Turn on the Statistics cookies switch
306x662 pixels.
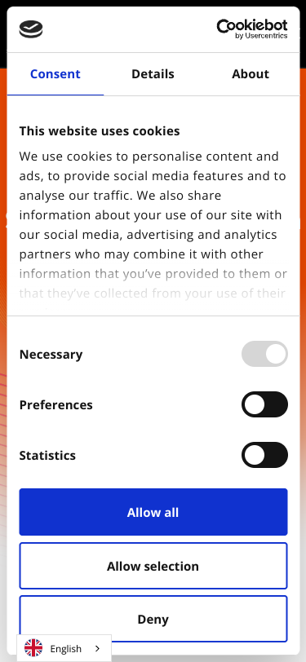[x=264, y=455]
